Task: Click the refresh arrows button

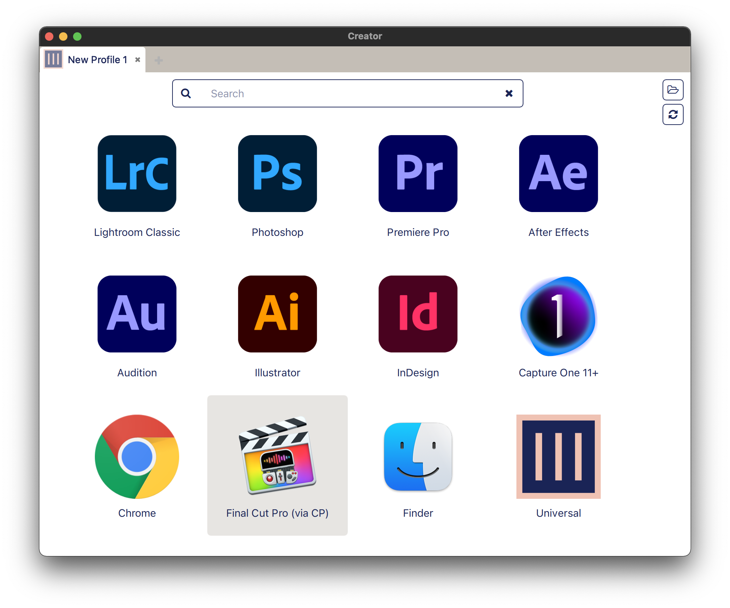Action: click(x=673, y=114)
